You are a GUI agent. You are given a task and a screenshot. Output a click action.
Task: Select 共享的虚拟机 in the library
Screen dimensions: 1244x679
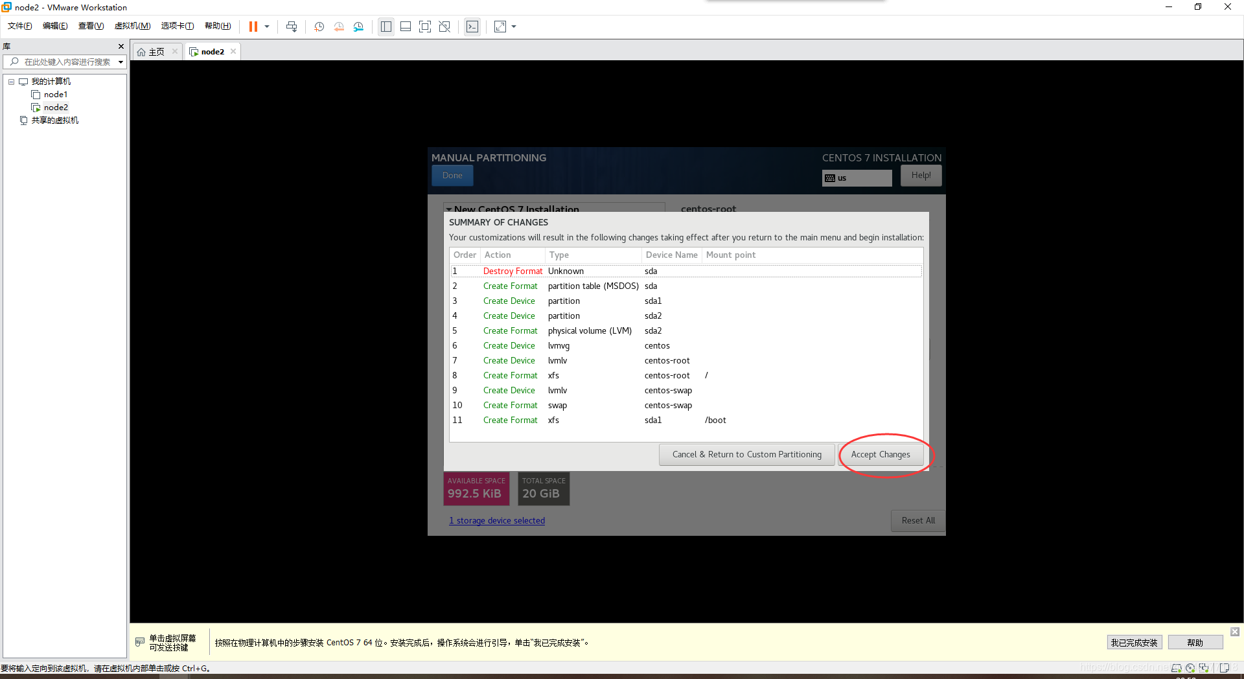pos(55,121)
